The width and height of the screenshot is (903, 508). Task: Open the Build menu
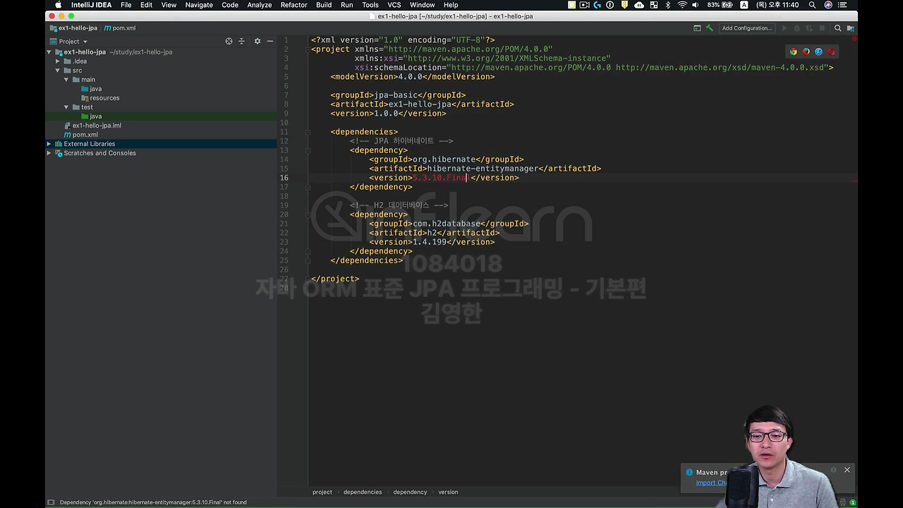pos(324,5)
